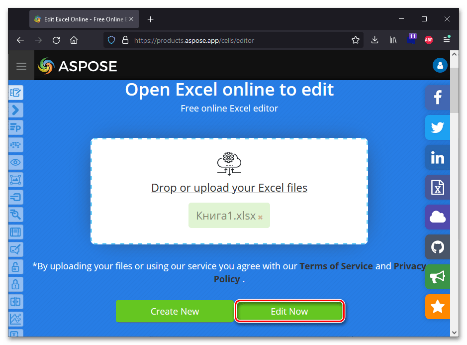Click the megaphone feedback button
Screen dimensions: 467x345
[438, 277]
